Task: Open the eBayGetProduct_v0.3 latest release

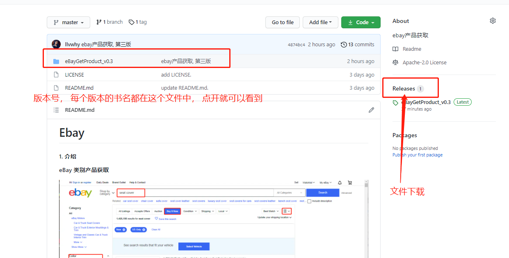Action: tap(426, 102)
